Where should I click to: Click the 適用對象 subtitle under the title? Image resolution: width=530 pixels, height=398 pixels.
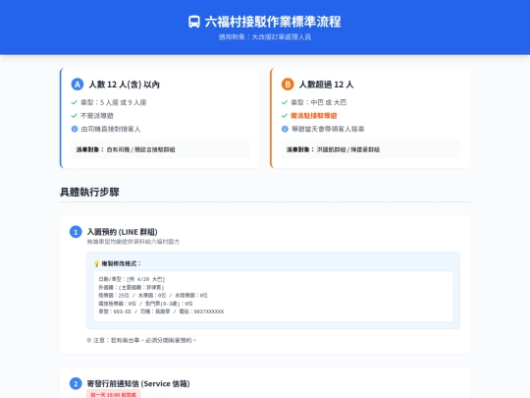265,37
